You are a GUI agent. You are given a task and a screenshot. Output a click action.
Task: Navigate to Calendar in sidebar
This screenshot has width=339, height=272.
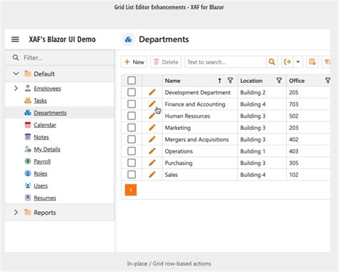coord(45,125)
